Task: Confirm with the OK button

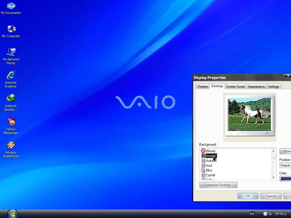Action: (x=248, y=196)
